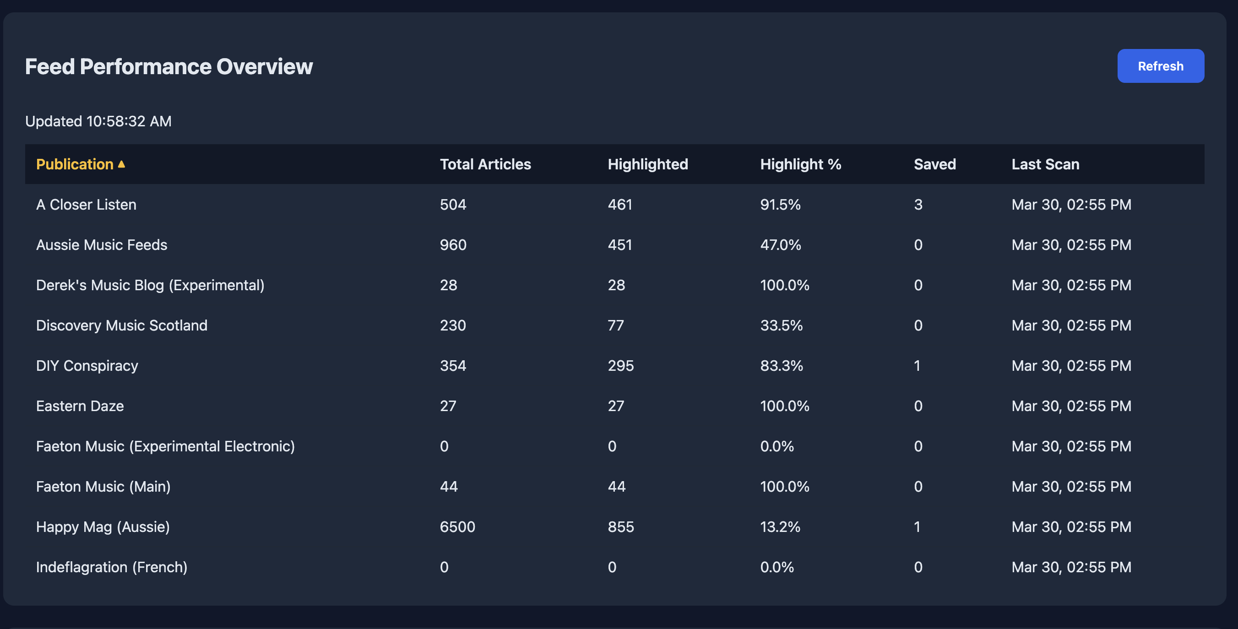Select Discovery Music Scotland publication
1238x629 pixels.
[x=122, y=326]
